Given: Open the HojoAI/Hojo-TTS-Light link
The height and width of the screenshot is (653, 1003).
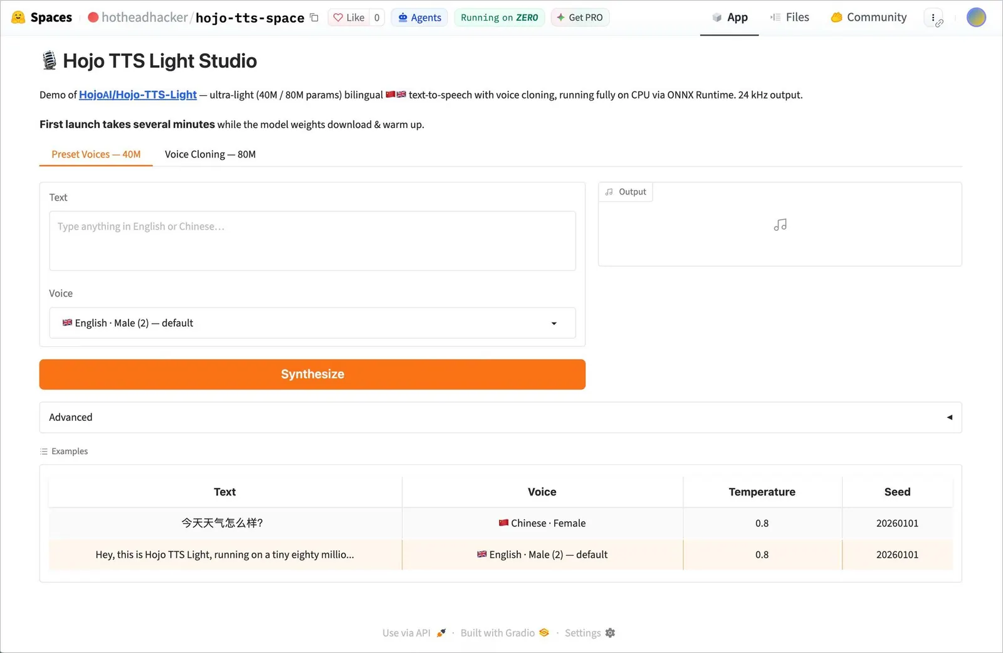Looking at the screenshot, I should point(138,95).
